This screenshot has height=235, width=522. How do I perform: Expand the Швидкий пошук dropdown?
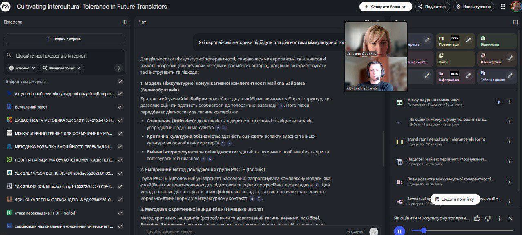[x=62, y=68]
